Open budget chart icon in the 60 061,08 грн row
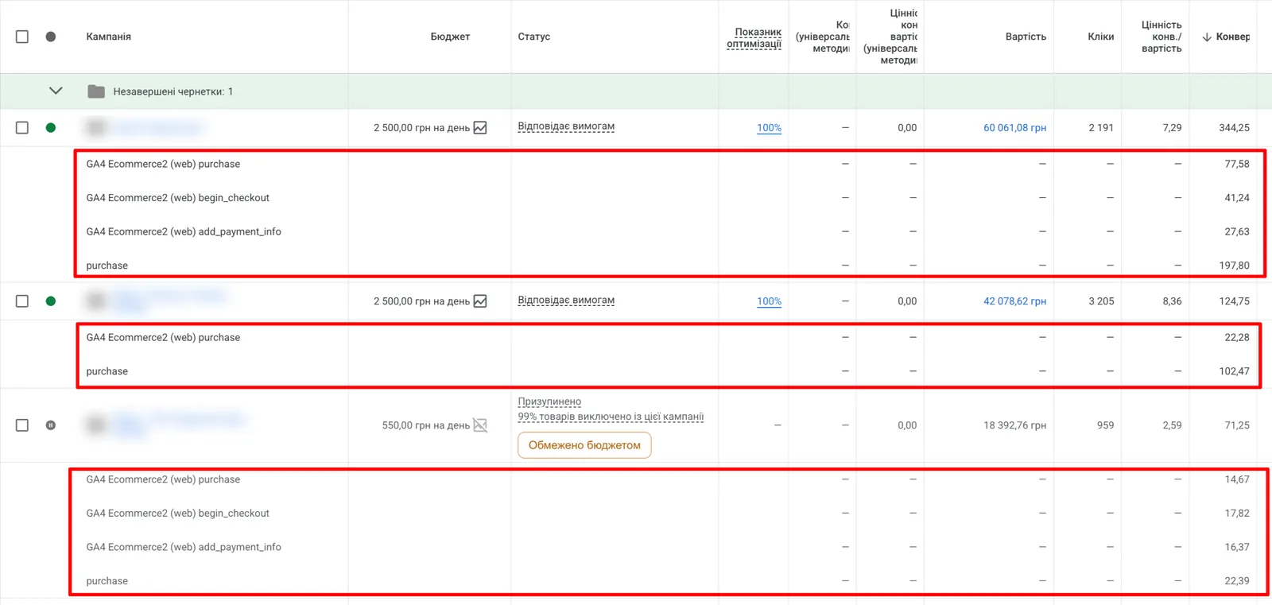Screen dimensions: 1272x605 (x=480, y=127)
